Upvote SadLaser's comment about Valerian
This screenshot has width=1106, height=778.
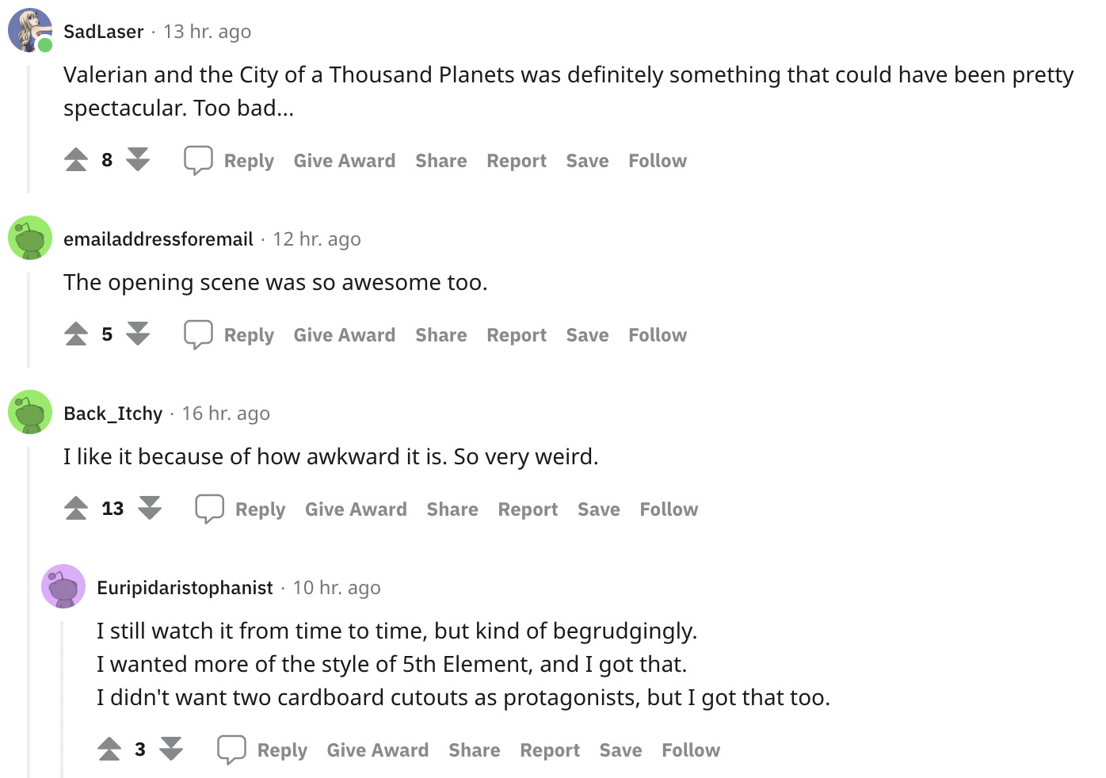click(x=76, y=160)
